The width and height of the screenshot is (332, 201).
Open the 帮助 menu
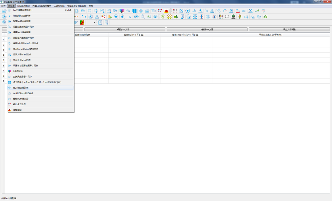(x=91, y=6)
